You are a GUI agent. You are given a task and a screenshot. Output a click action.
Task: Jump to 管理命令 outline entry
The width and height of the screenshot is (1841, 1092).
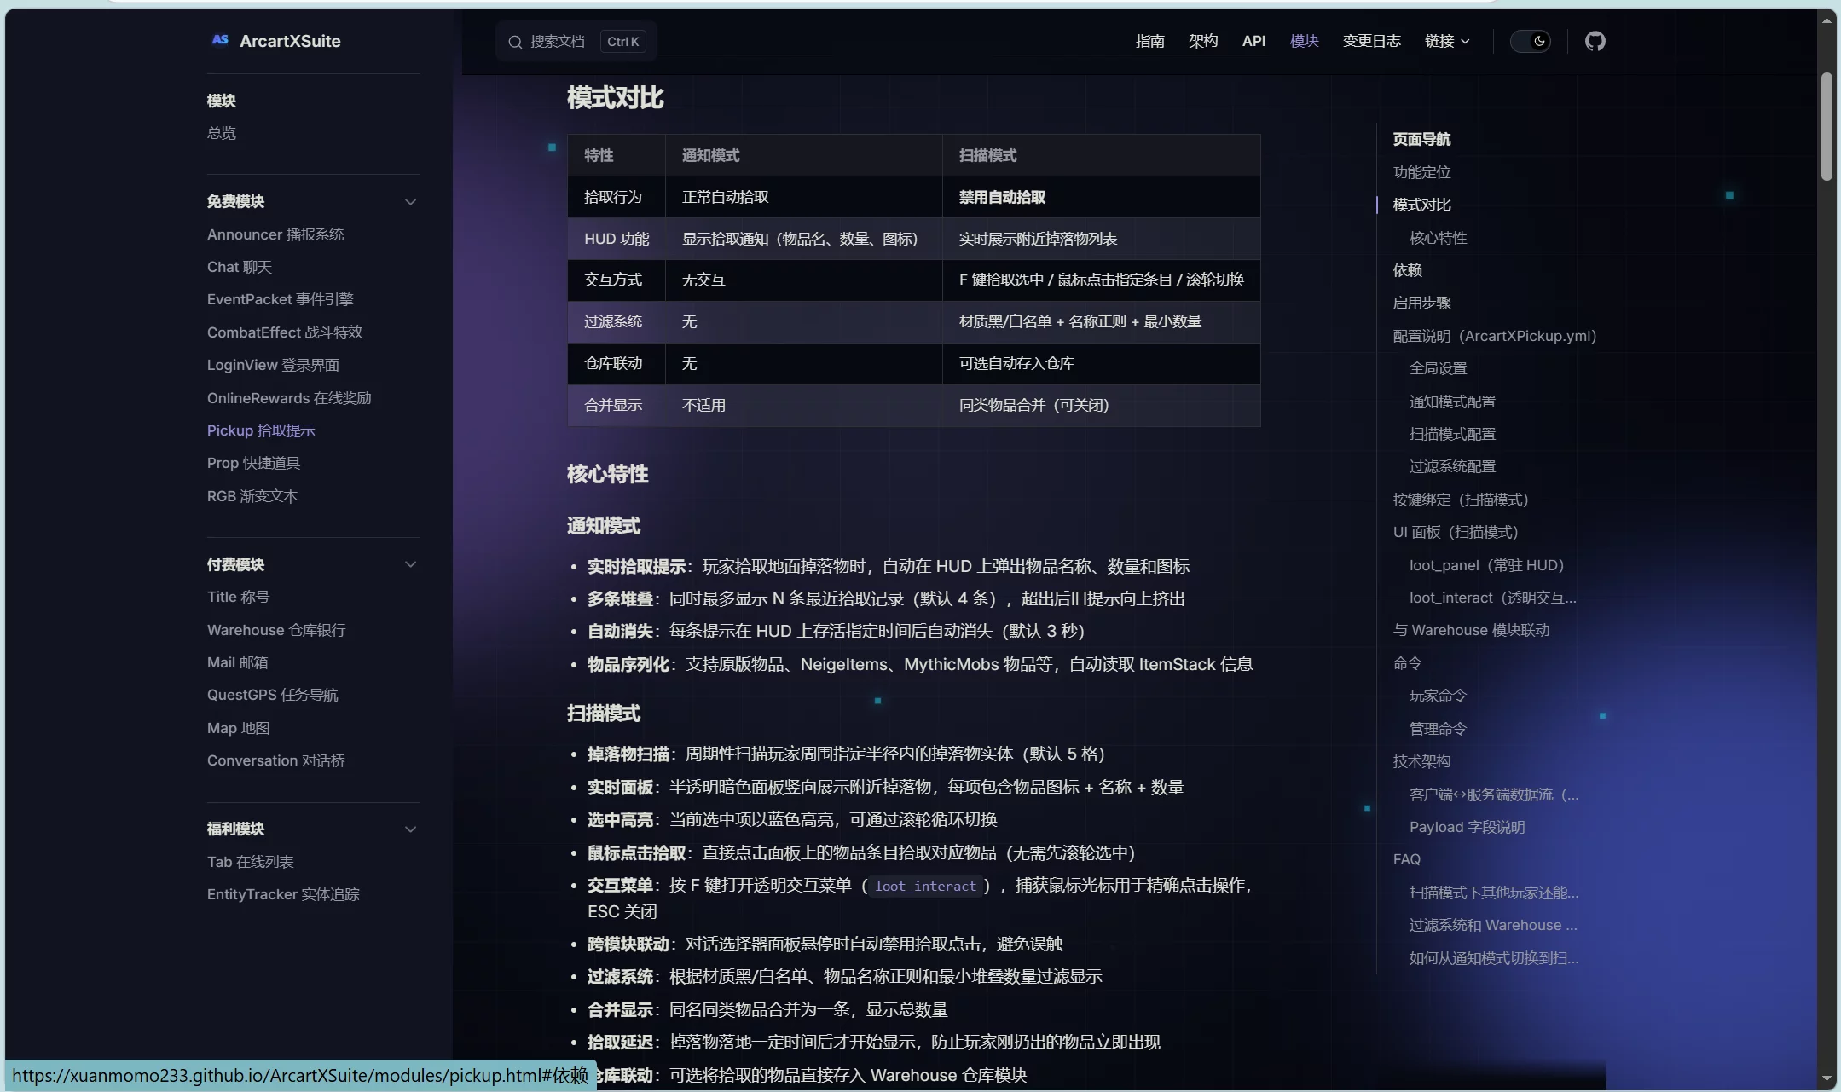point(1438,729)
